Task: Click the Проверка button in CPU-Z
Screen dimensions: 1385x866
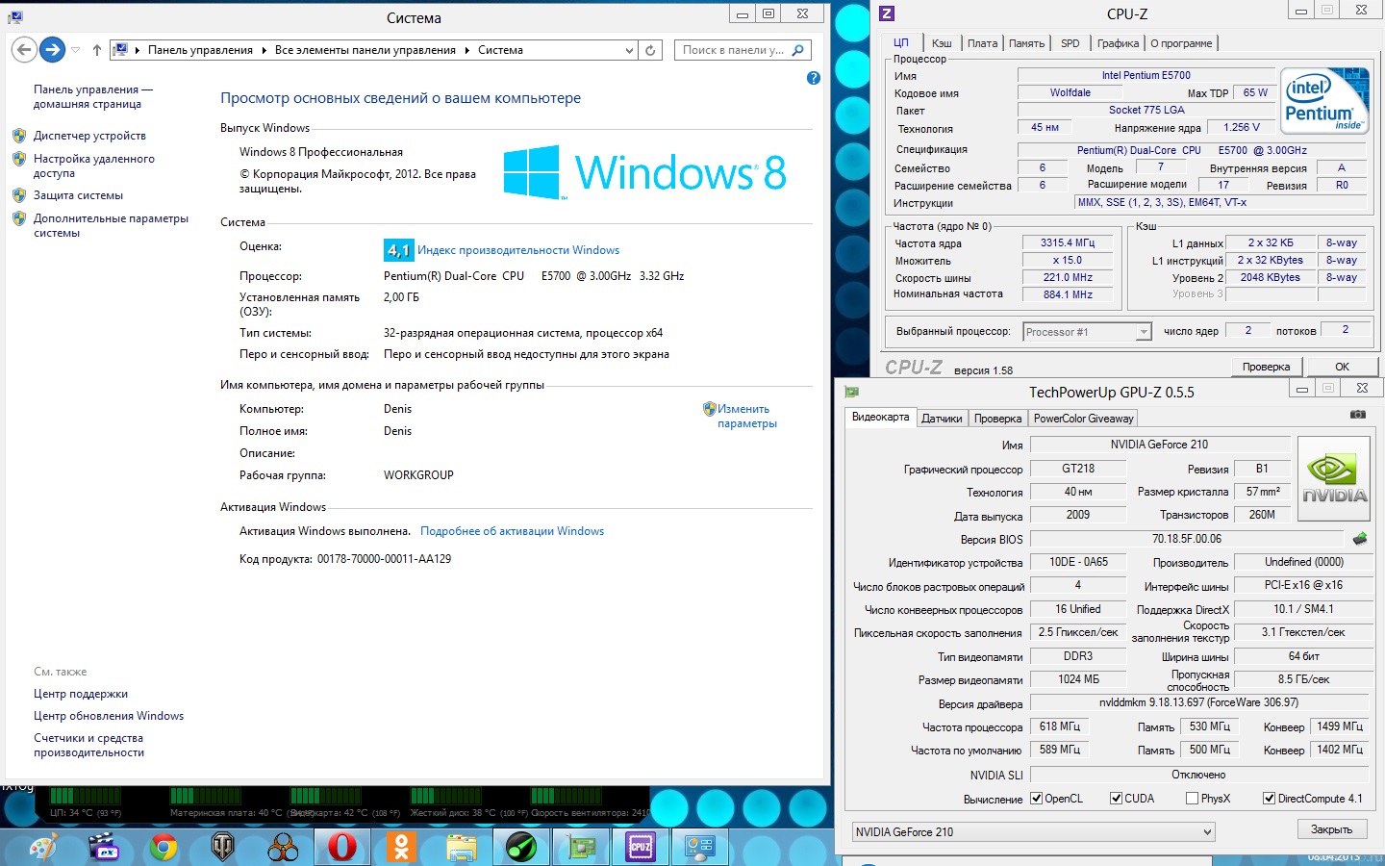Action: tap(1266, 367)
